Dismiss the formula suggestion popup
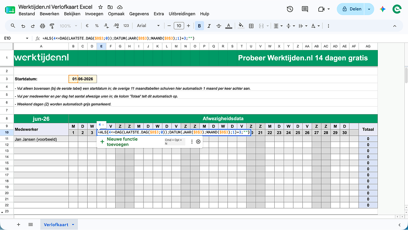The height and width of the screenshot is (230, 408). click(x=198, y=142)
